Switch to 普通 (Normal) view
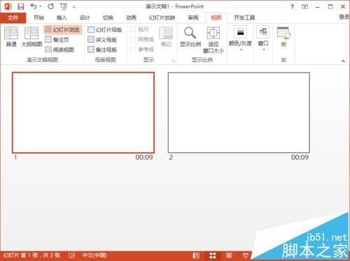 tap(11, 37)
